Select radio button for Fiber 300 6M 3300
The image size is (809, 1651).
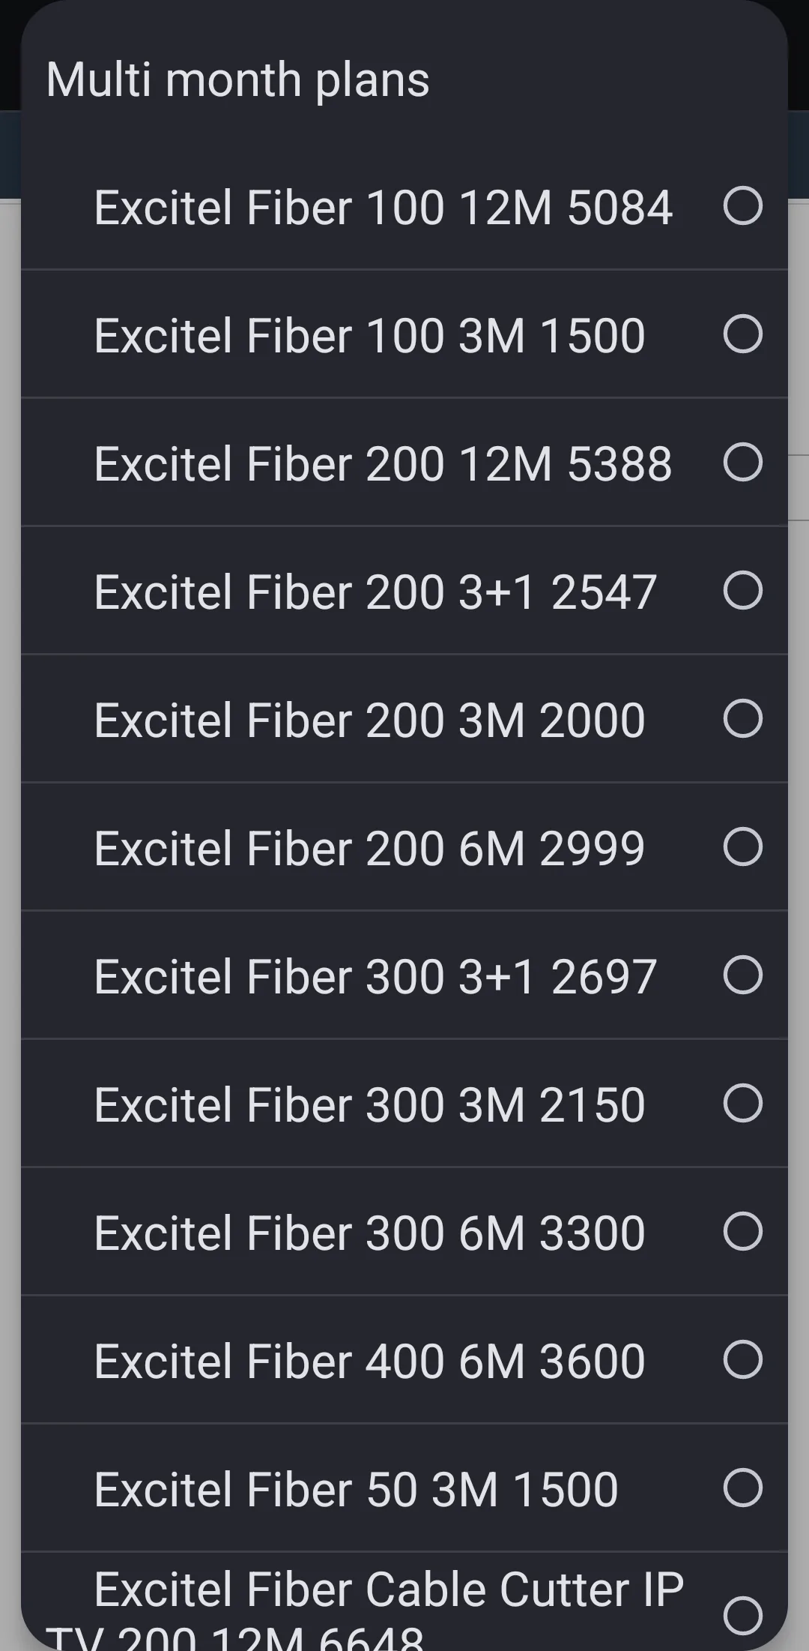click(742, 1232)
